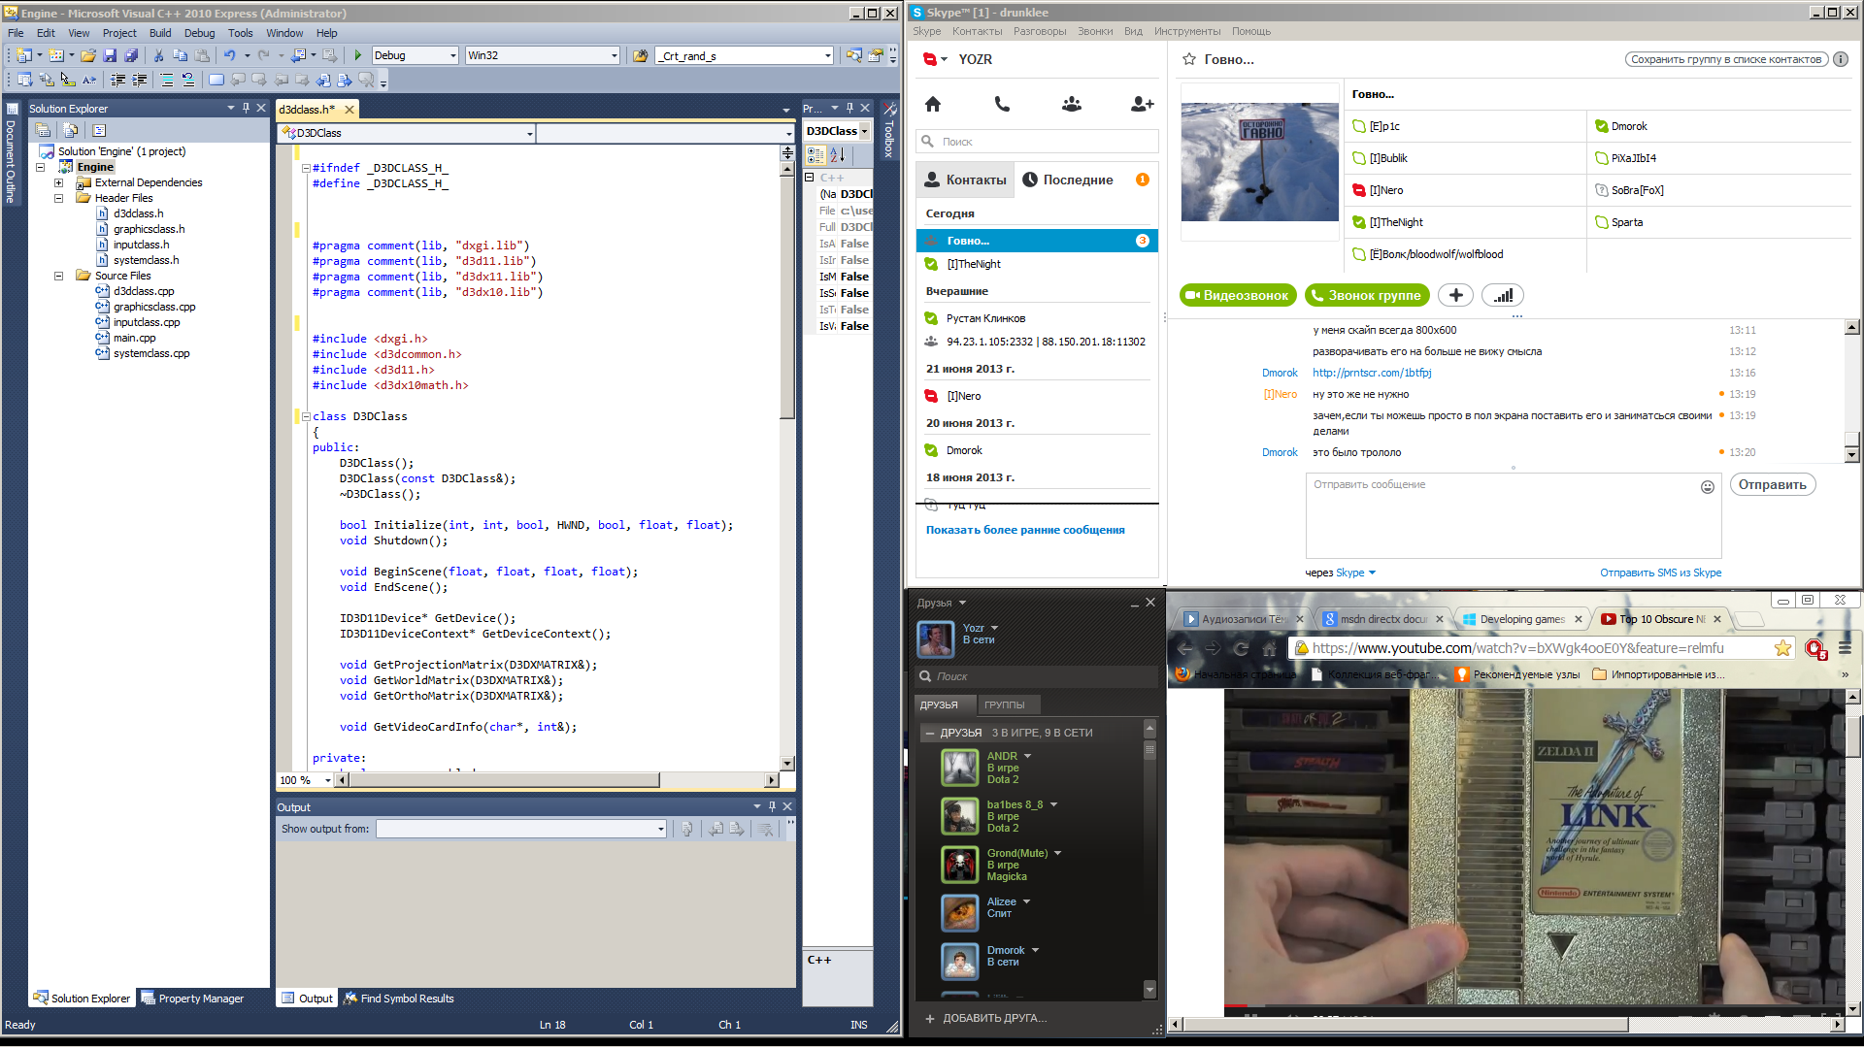
Task: Click the Comment Selection icon in text editor toolbar
Action: 166,80
